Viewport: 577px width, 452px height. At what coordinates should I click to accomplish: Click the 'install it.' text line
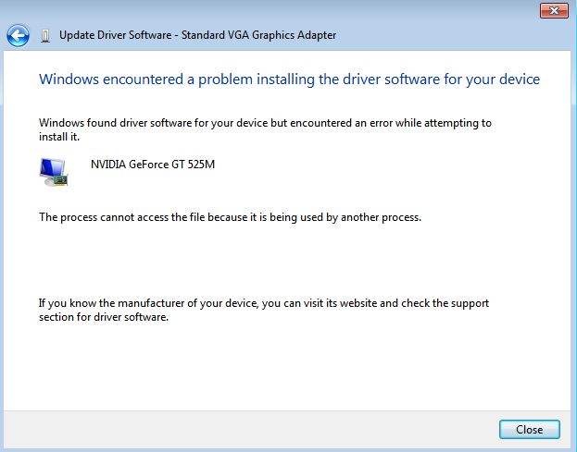pyautogui.click(x=59, y=137)
